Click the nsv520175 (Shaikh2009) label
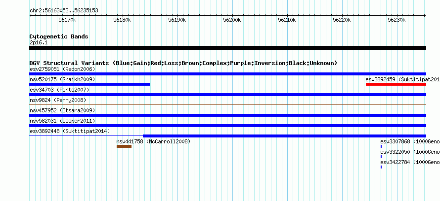The width and height of the screenshot is (440, 201). click(x=62, y=79)
